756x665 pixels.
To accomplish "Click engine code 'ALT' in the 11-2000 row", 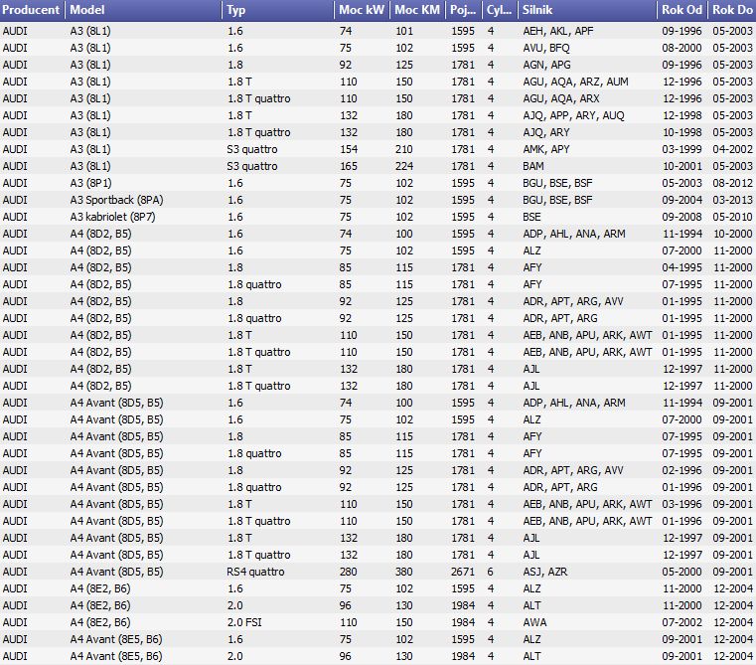I will [x=531, y=605].
